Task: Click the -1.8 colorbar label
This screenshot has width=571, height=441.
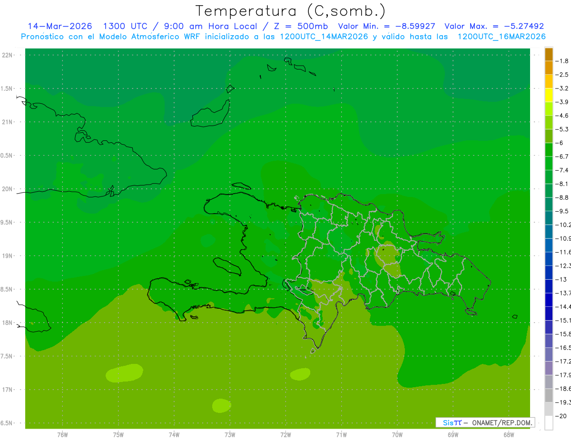Action: (563, 61)
